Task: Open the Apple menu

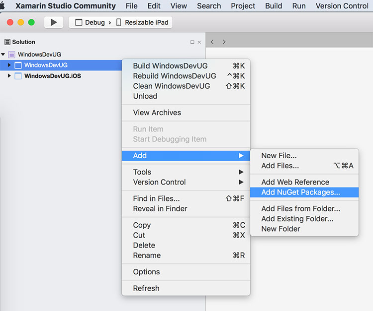Action: point(2,5)
